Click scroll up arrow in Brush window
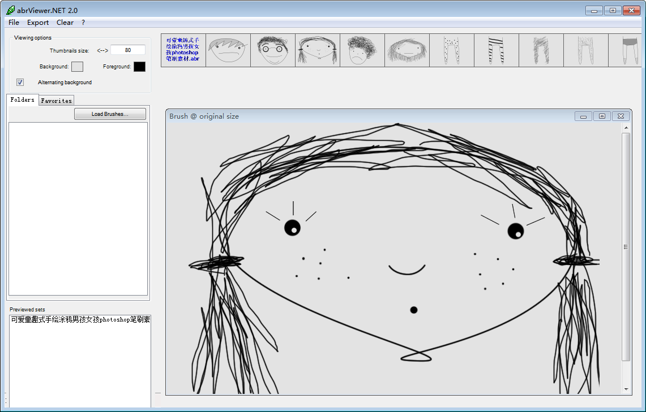This screenshot has height=412, width=646. pos(626,128)
